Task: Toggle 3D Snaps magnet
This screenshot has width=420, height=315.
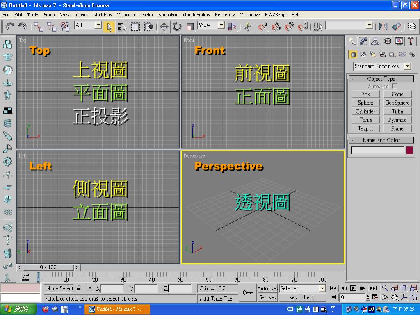Action: tap(263, 27)
